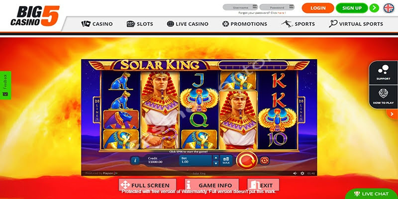Click the green arrow beside Sign Up

coord(374,8)
